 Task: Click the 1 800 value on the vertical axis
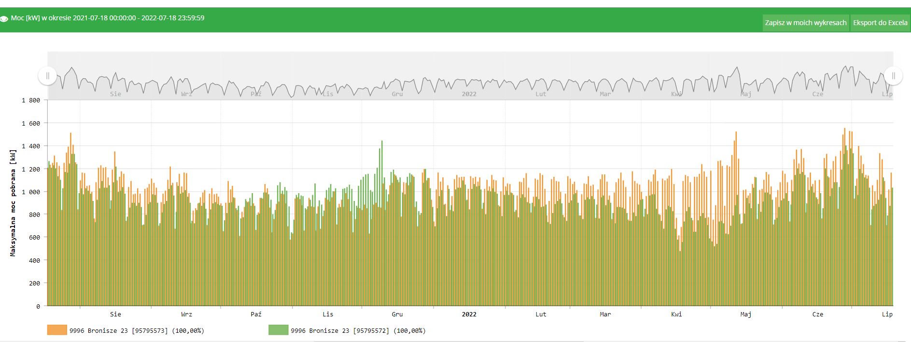click(31, 100)
